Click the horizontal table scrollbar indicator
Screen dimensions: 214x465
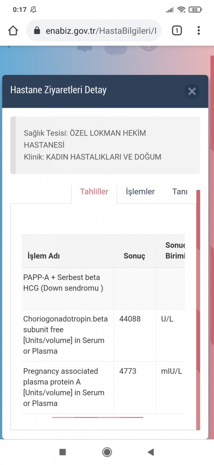[97, 417]
